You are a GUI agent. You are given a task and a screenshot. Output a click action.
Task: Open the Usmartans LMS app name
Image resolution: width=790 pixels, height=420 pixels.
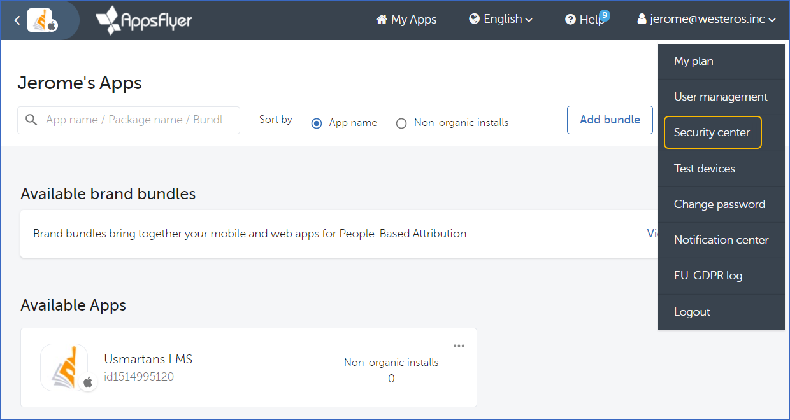tap(148, 359)
